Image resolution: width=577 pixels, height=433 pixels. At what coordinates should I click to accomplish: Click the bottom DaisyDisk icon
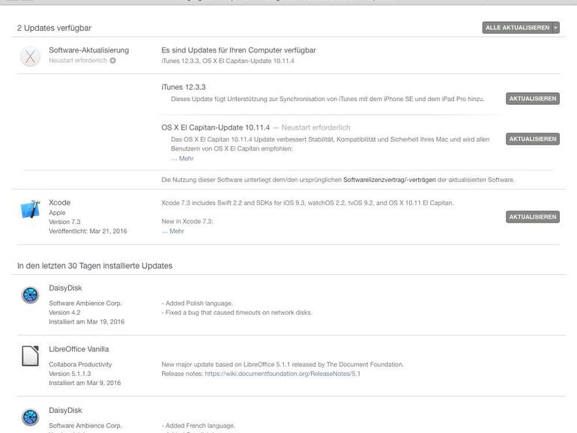pos(30,417)
